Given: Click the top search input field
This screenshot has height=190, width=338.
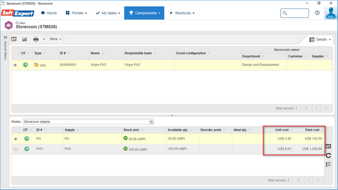Looking at the screenshot, I should pos(294,13).
